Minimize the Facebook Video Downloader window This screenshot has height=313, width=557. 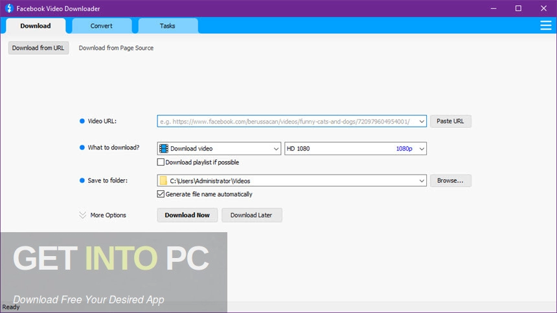pos(494,8)
